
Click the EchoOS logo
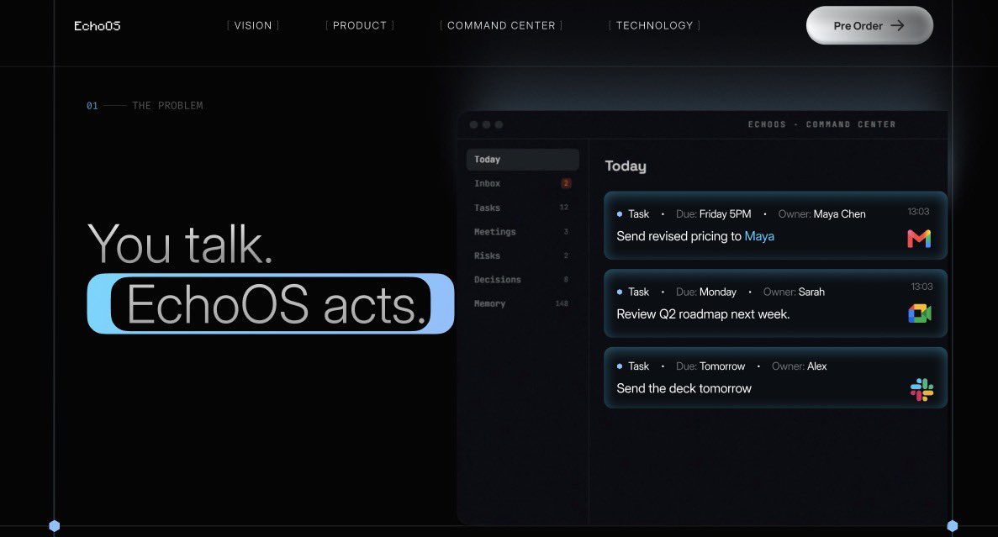click(x=97, y=25)
